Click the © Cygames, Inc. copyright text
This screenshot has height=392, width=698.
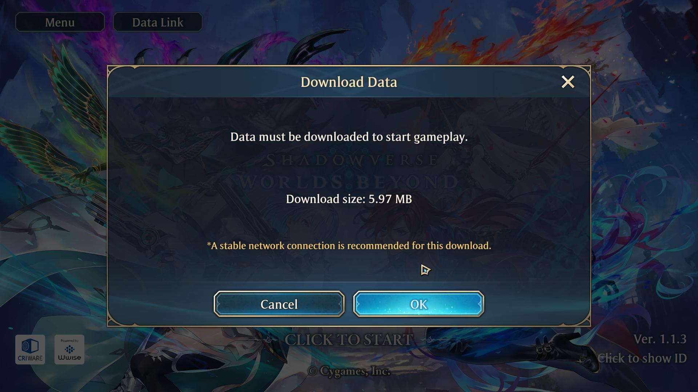[x=349, y=371]
